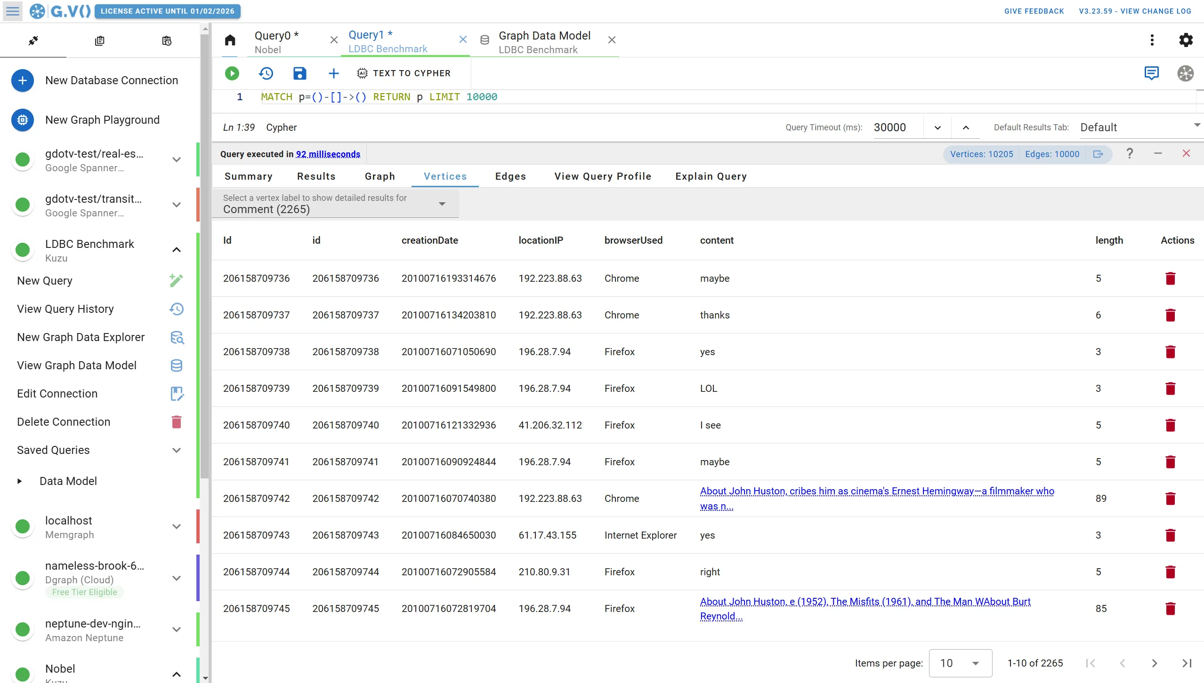
Task: Open the GIVE FEEDBACK link
Action: pos(1034,11)
